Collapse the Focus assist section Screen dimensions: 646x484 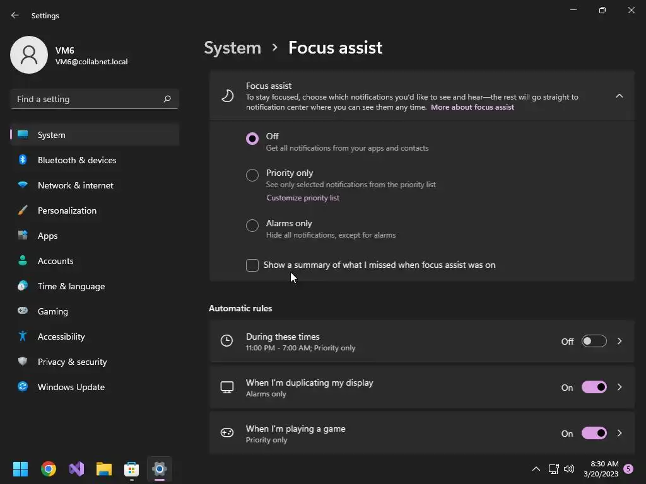(619, 96)
